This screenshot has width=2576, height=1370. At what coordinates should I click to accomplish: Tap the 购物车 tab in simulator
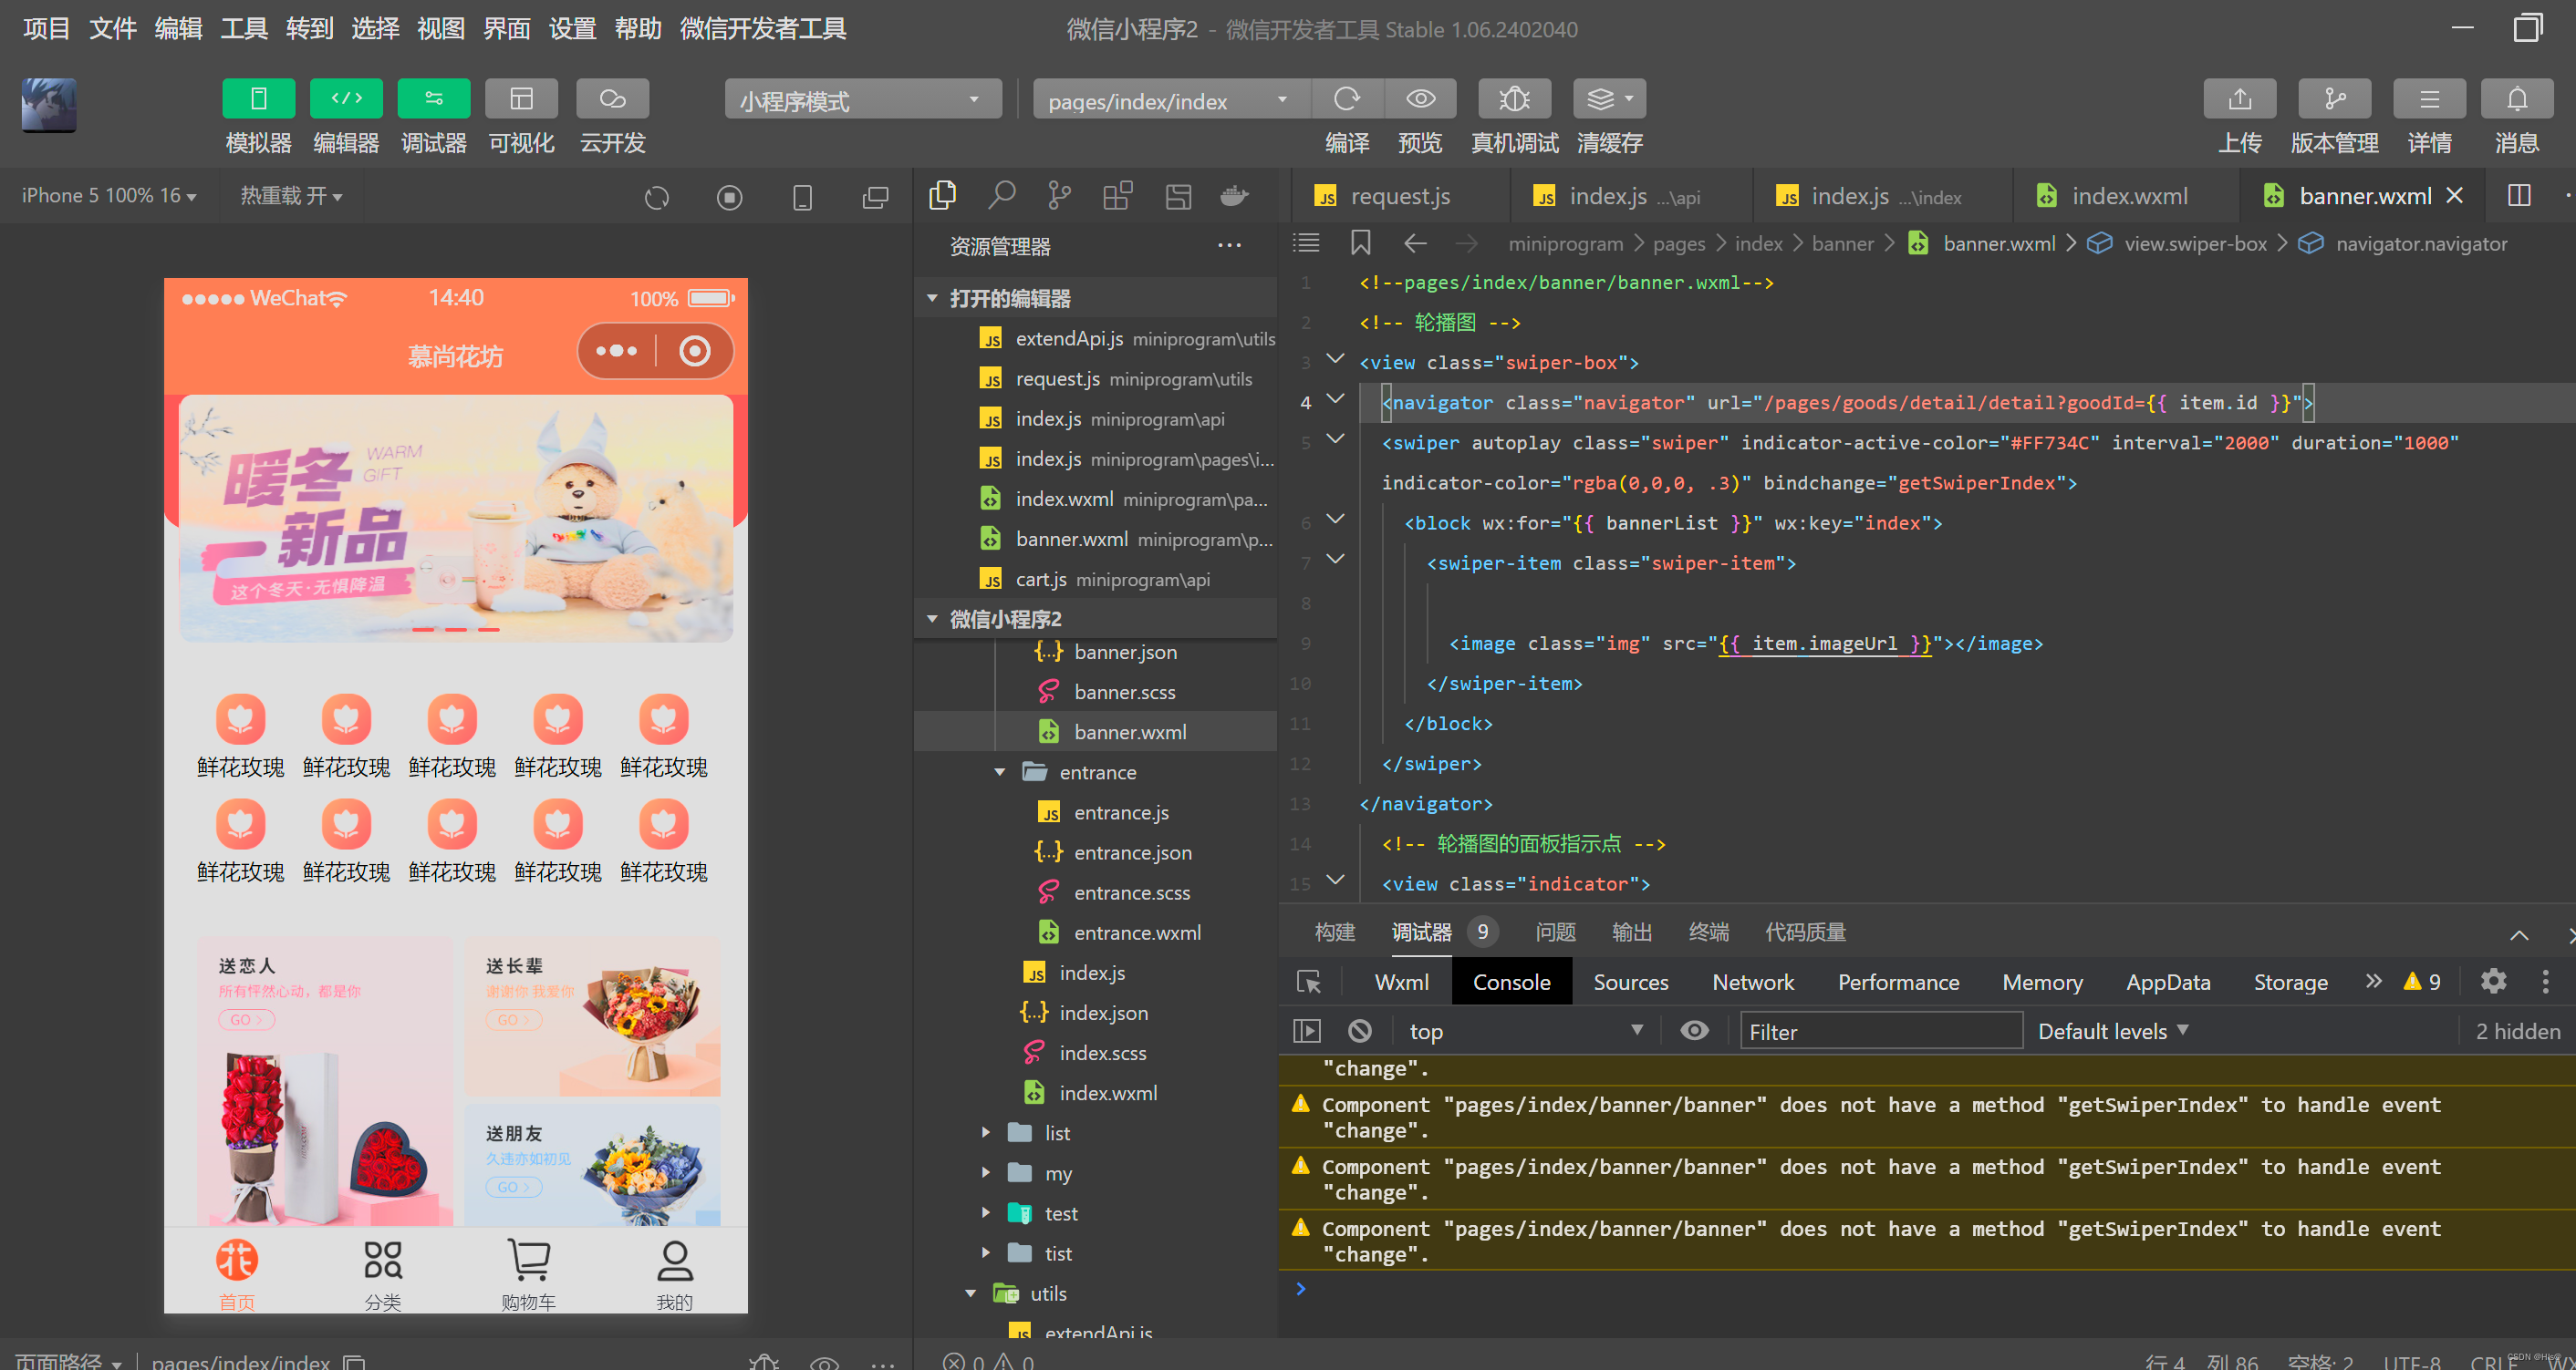pos(528,1273)
